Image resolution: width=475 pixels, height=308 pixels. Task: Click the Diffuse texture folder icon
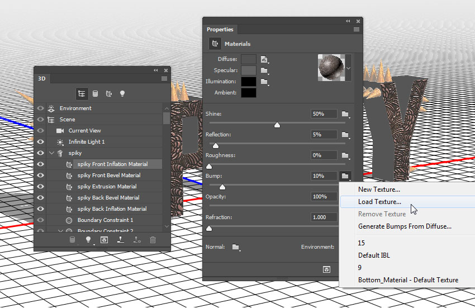click(264, 59)
